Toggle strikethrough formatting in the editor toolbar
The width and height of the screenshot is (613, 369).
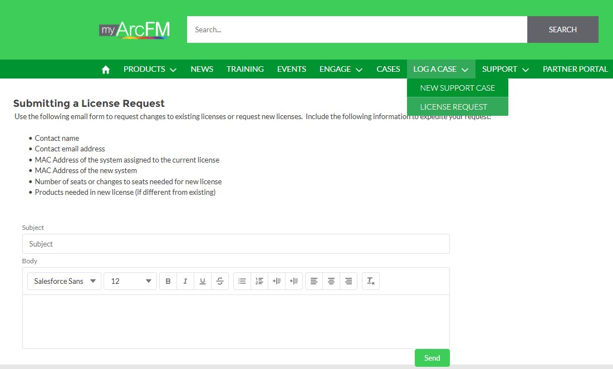(x=220, y=281)
